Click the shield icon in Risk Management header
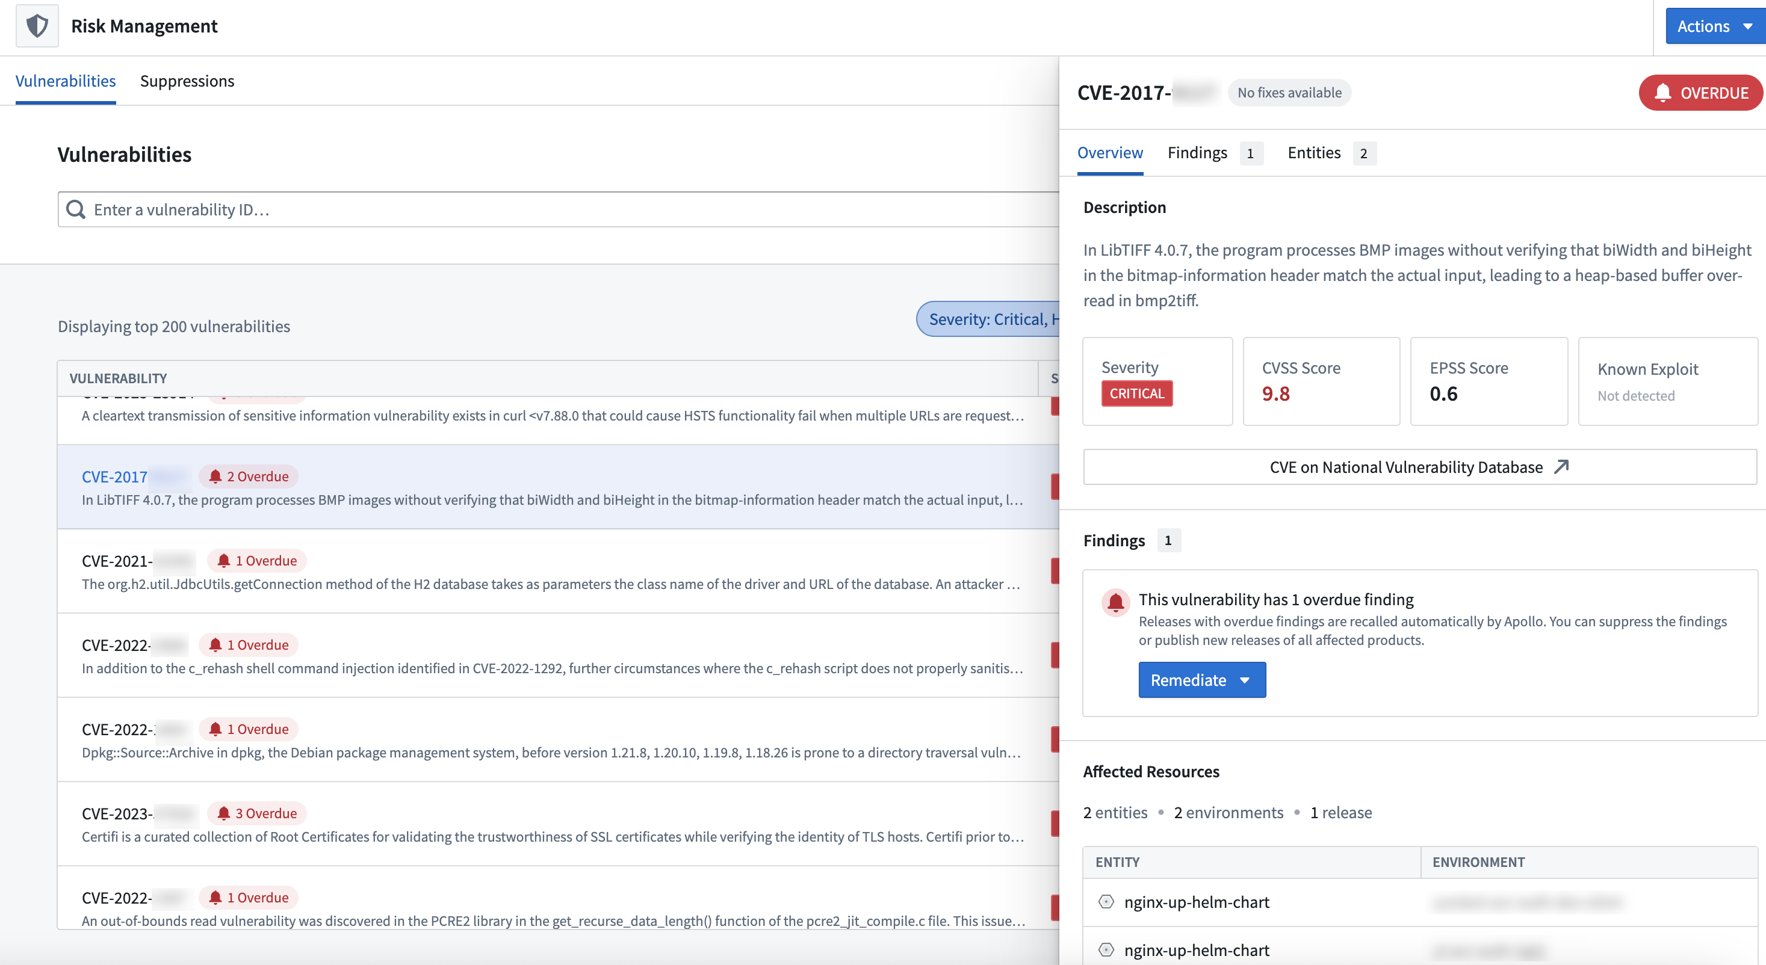This screenshot has width=1766, height=965. click(37, 25)
